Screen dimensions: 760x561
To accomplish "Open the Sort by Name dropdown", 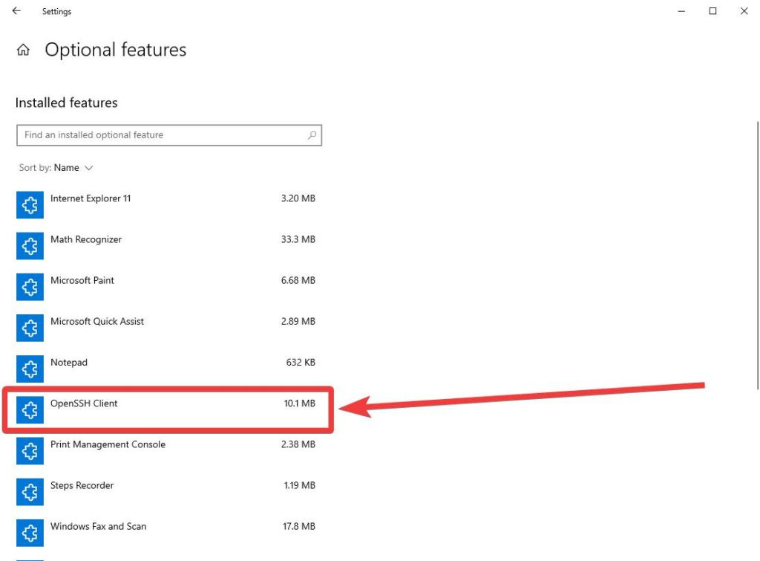I will pos(73,168).
